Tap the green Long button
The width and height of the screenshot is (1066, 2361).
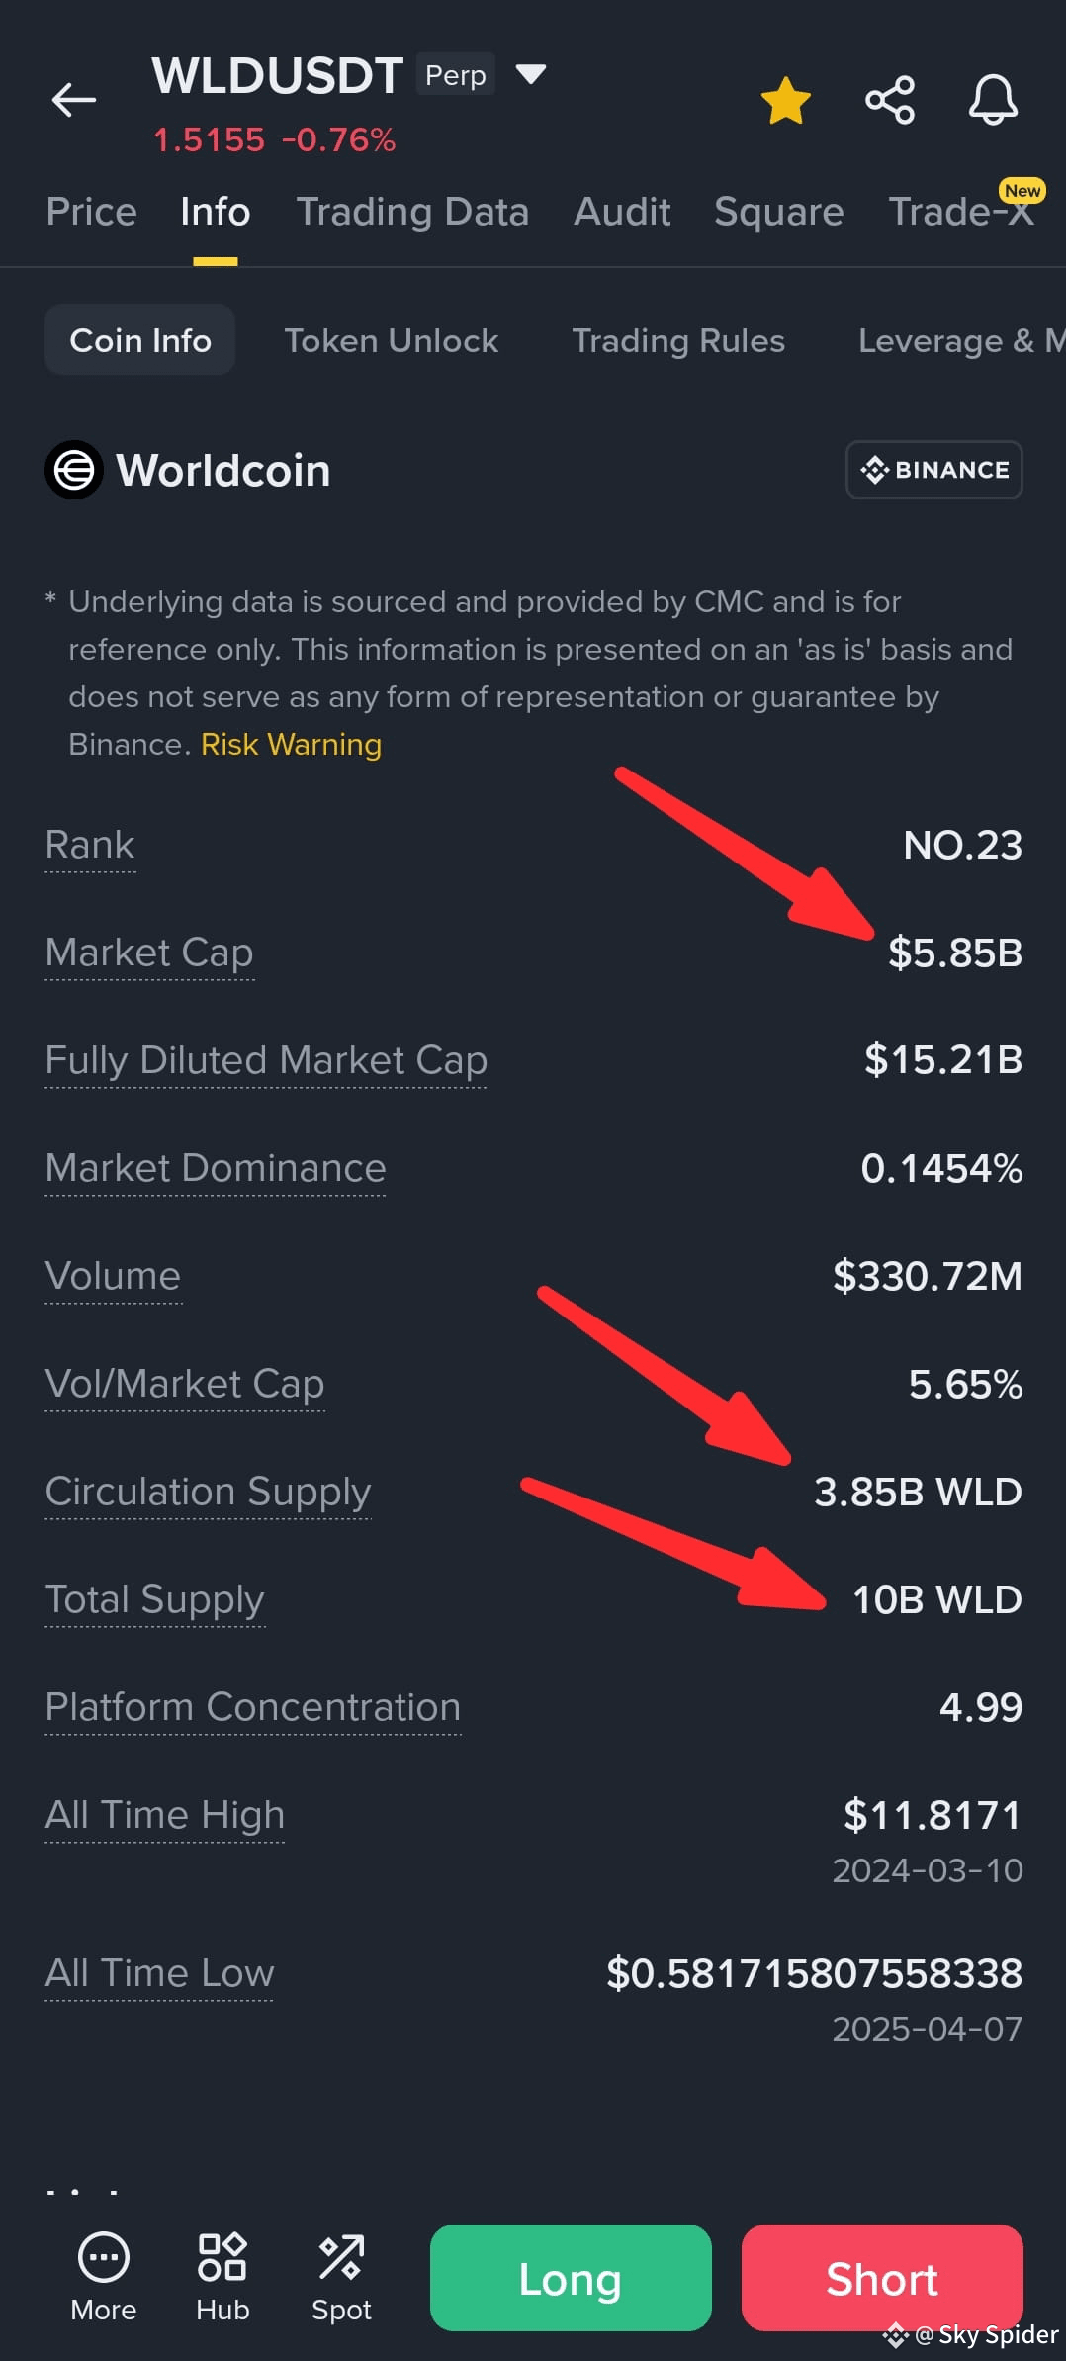(571, 2278)
